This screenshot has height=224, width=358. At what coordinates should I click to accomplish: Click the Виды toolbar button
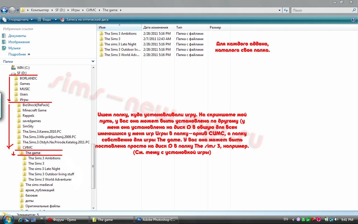(44, 20)
